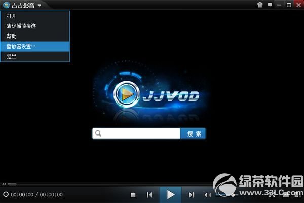Mute audio with the speaker icon
This screenshot has height=203, width=304.
(x=207, y=195)
